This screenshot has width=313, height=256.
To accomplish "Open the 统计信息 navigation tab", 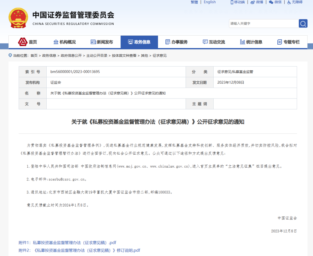I will pyautogui.click(x=251, y=42).
